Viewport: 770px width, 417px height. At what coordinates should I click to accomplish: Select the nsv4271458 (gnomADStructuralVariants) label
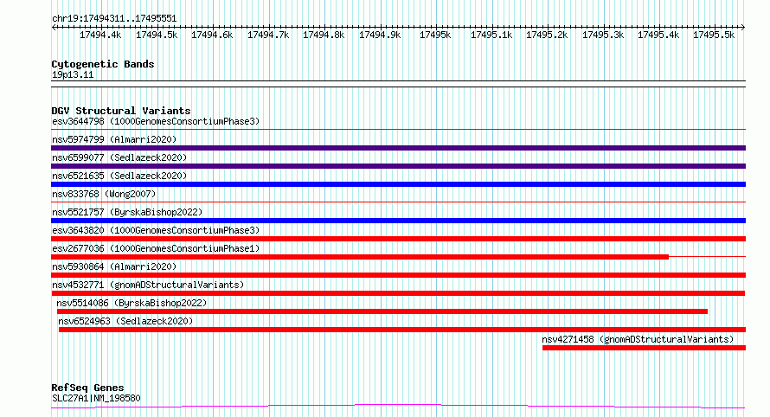coord(638,339)
